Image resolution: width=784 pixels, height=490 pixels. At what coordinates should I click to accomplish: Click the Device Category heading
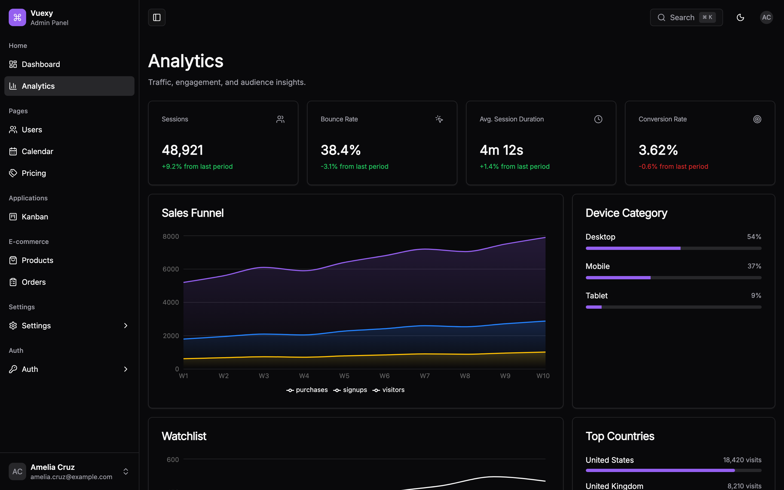(626, 213)
